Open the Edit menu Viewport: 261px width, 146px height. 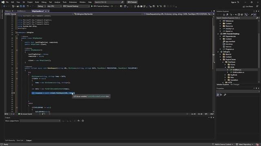[x=13, y=2]
